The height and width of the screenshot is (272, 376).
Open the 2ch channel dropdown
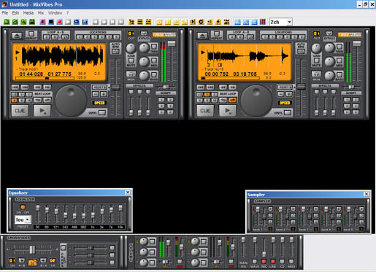click(289, 22)
